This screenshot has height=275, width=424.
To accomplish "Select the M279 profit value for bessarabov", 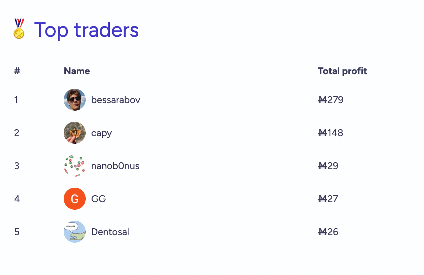I will click(331, 100).
